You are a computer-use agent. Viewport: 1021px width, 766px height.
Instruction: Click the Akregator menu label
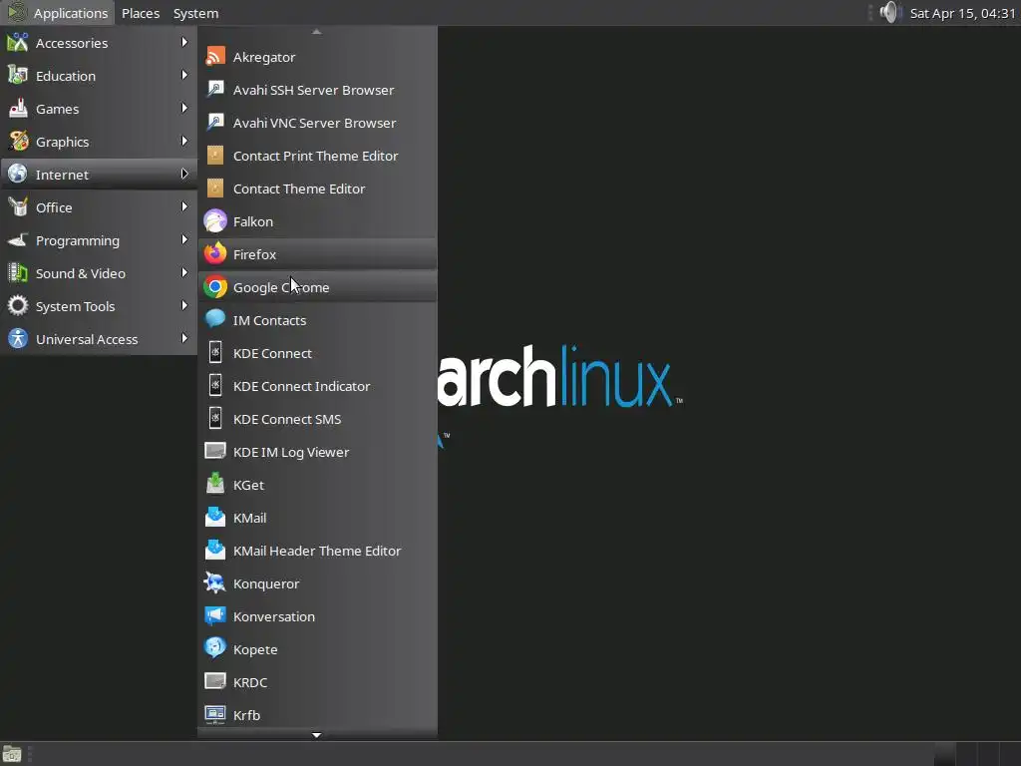click(264, 57)
